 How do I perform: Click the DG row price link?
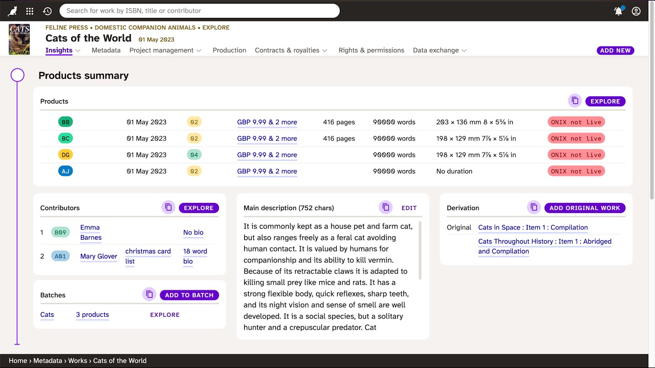(x=267, y=155)
